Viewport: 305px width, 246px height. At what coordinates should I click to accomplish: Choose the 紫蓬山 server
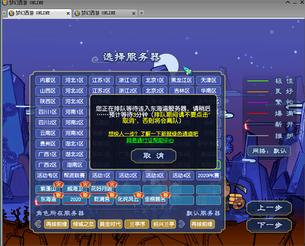coord(48,189)
